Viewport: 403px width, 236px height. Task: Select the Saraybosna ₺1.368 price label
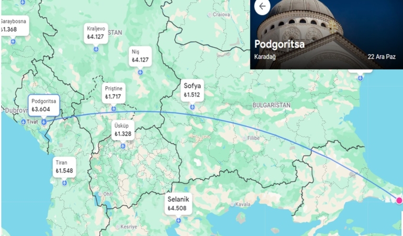15,26
